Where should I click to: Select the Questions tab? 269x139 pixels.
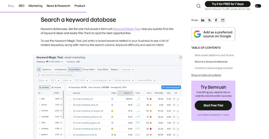(x=47, y=69)
